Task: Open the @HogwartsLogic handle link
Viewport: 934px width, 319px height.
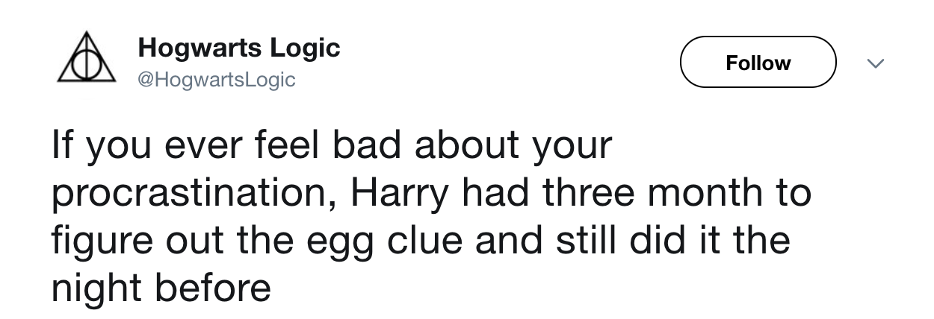Action: 217,79
